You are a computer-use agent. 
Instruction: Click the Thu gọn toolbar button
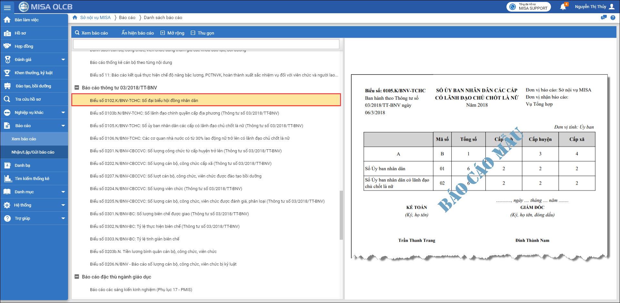[203, 33]
